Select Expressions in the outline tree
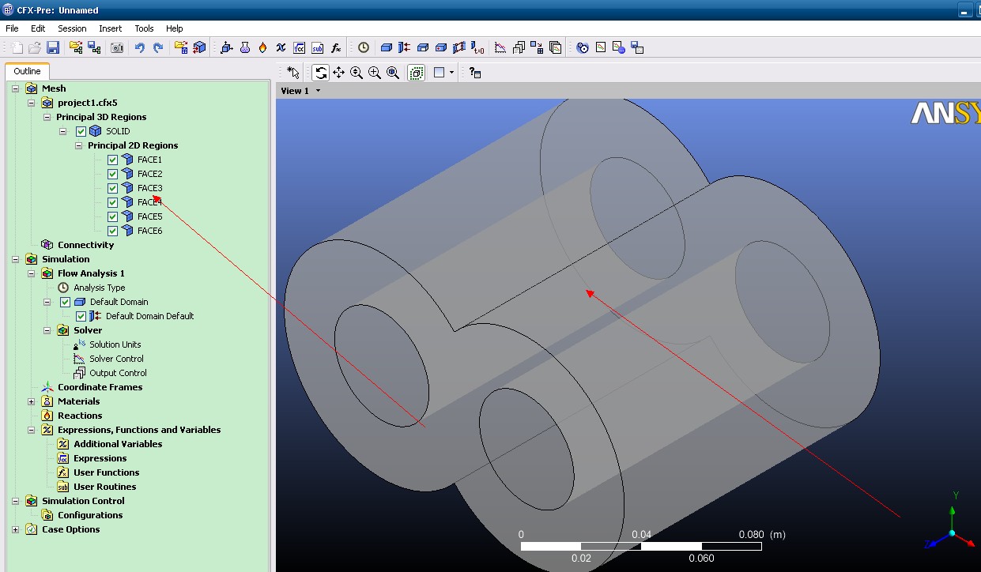Image resolution: width=981 pixels, height=572 pixels. tap(100, 458)
